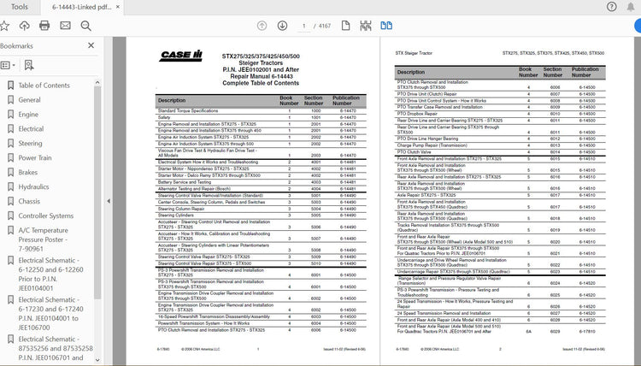The height and width of the screenshot is (366, 641).
Task: Click the bookmarks panel scrollbar thumb
Action: pyautogui.click(x=97, y=192)
